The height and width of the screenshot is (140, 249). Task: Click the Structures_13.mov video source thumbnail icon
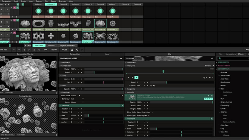click(132, 97)
